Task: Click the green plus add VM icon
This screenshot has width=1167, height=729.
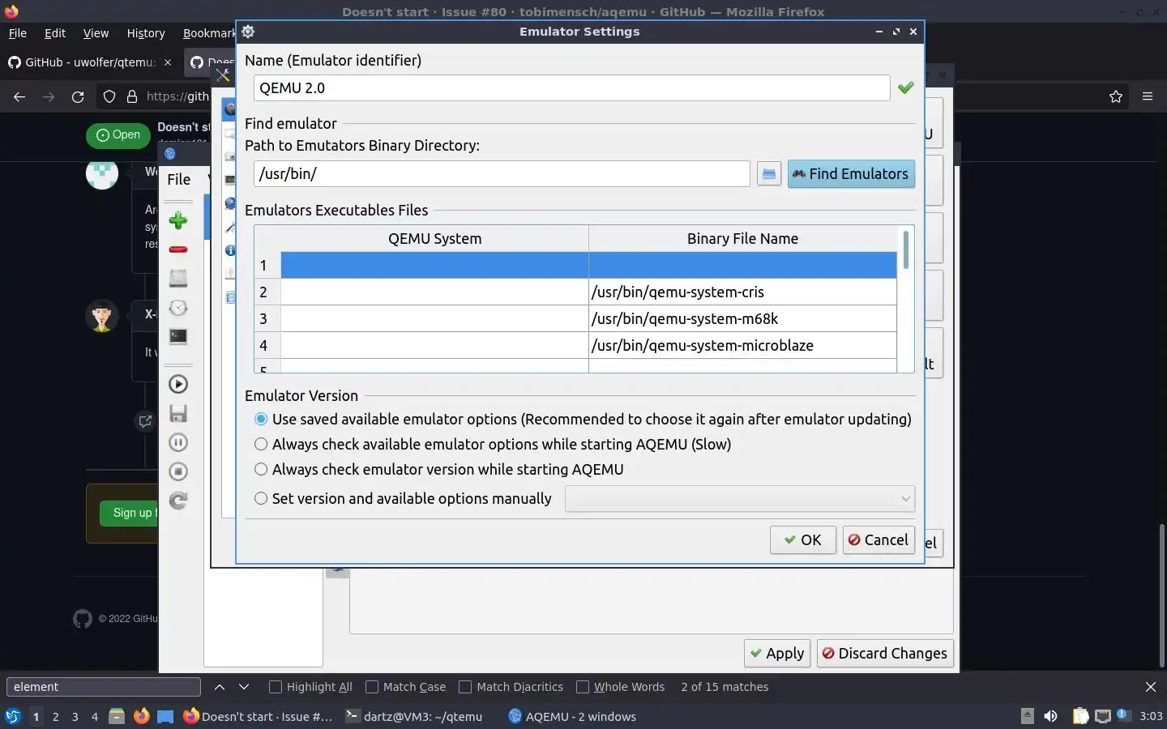Action: pos(178,220)
